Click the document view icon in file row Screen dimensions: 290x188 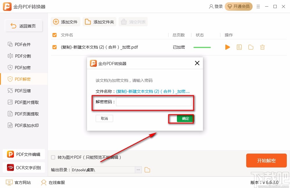239,47
